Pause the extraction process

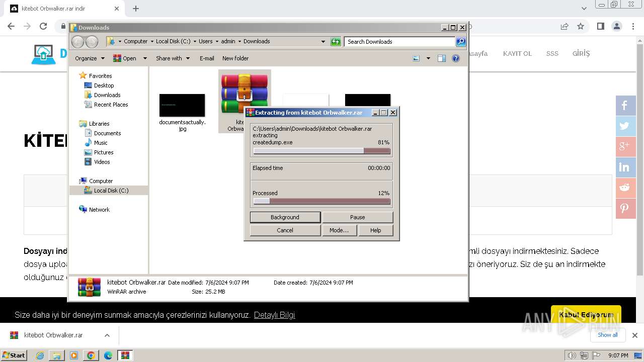[357, 217]
